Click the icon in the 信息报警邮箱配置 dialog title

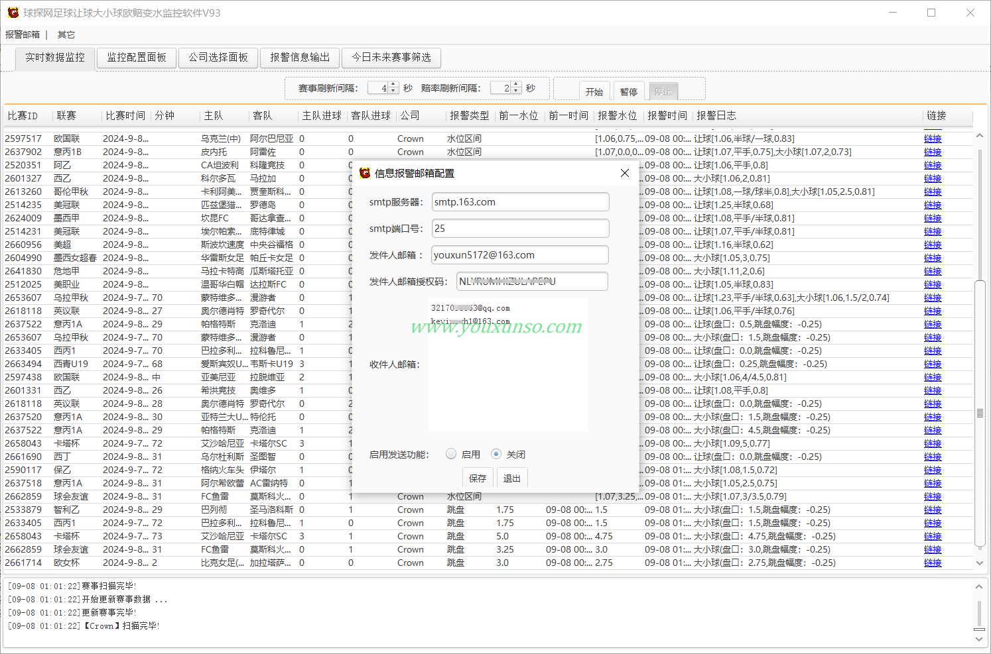364,173
